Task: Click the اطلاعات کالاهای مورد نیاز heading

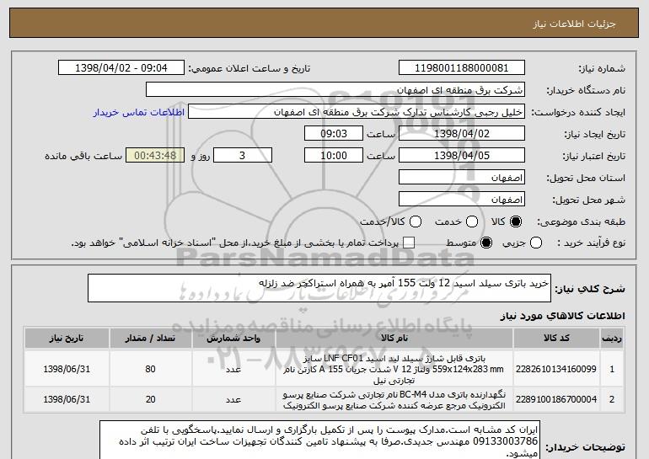Action: click(x=562, y=316)
